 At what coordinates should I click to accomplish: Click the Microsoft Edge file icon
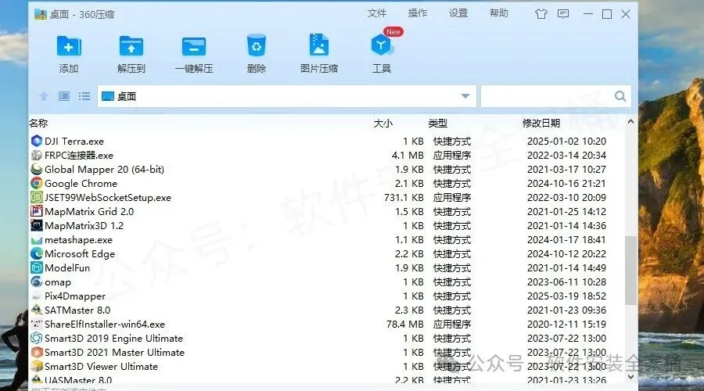tap(36, 253)
